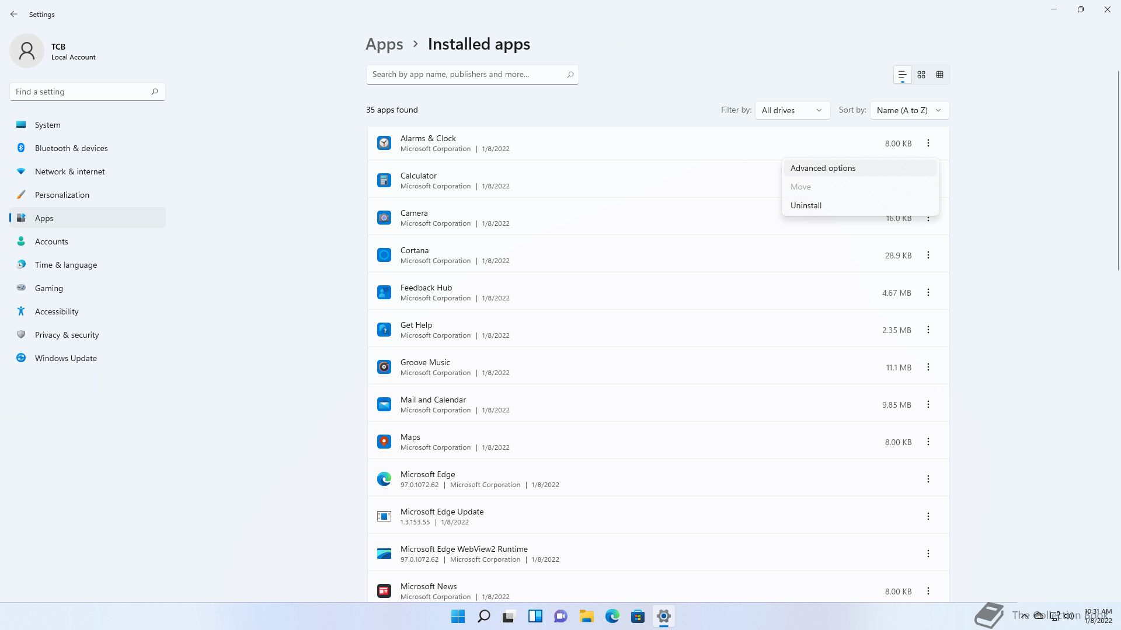This screenshot has height=630, width=1121.
Task: Open more options for Cortana
Action: point(928,255)
